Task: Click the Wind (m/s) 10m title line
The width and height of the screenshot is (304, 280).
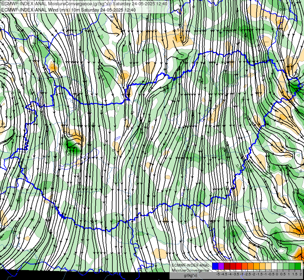Action: 68,10
